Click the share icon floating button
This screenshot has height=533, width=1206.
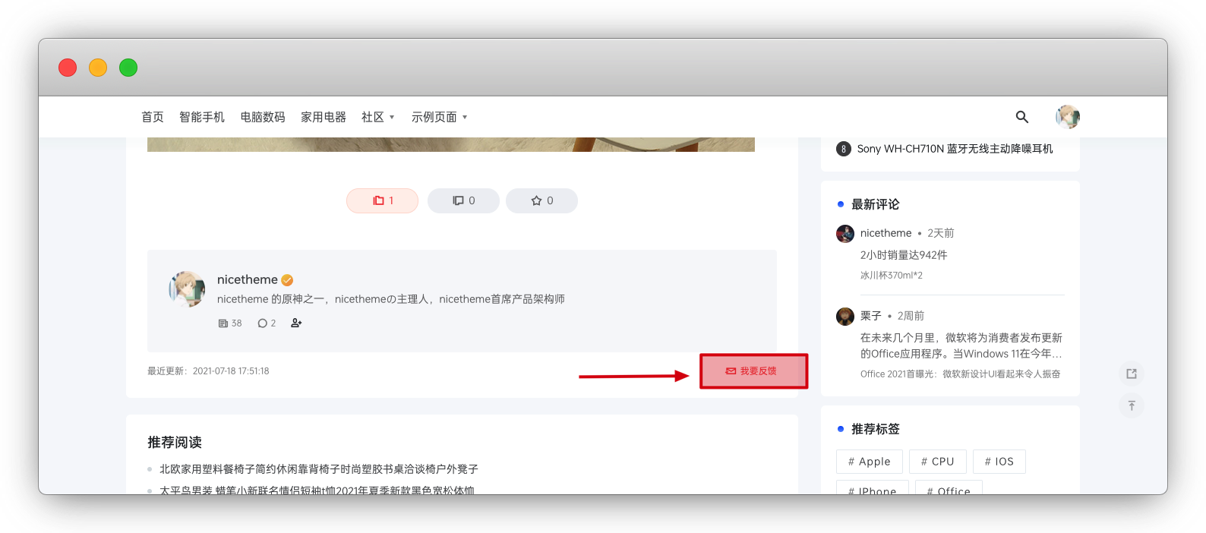(1132, 374)
